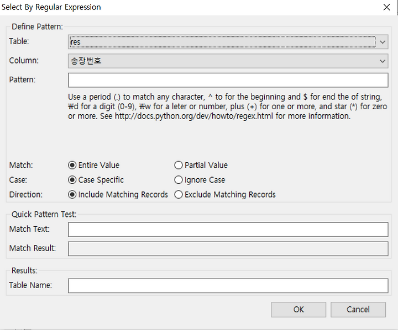Click the Pattern input field
Viewport: 398px width, 330px height.
[x=228, y=80]
